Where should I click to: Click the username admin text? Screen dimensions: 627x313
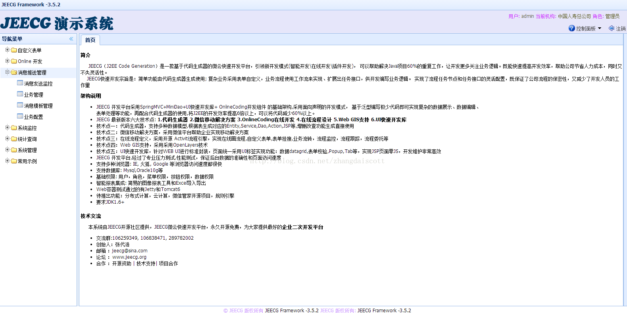(527, 16)
